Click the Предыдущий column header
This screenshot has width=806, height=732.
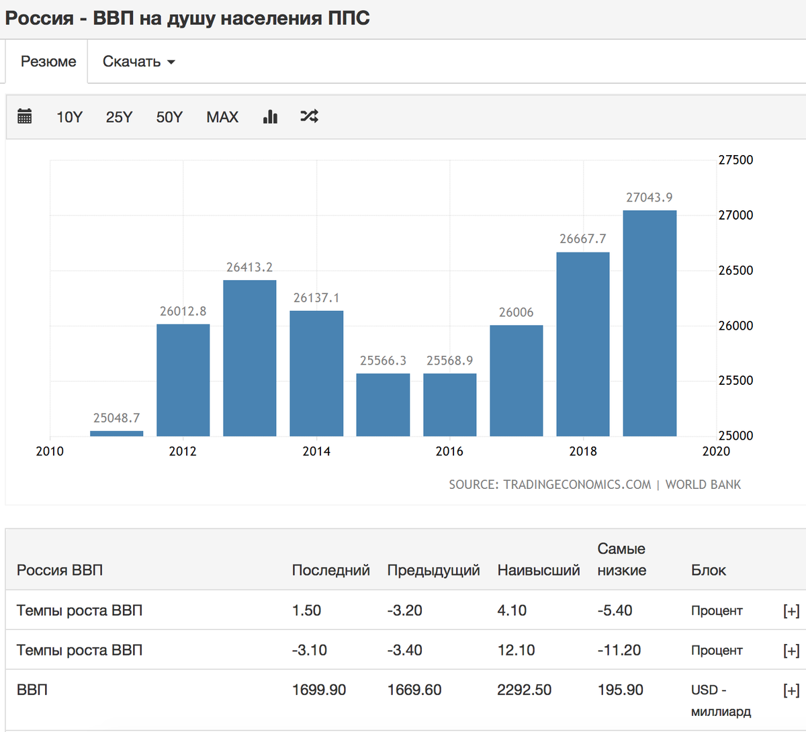coord(434,570)
